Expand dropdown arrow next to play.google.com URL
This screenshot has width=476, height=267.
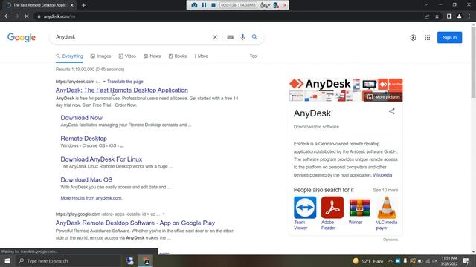tap(164, 214)
